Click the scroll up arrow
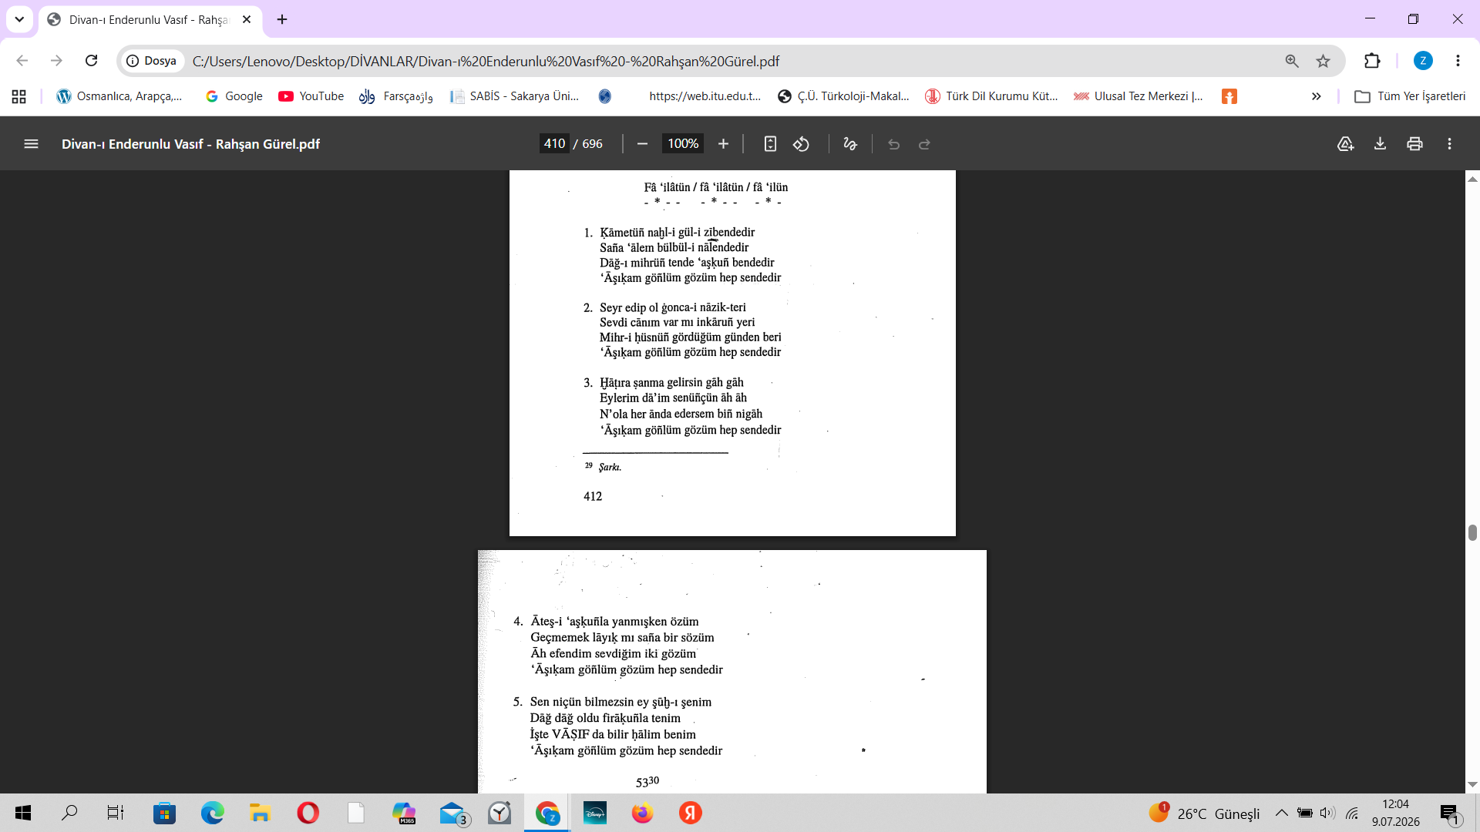This screenshot has height=832, width=1480. click(x=1472, y=179)
